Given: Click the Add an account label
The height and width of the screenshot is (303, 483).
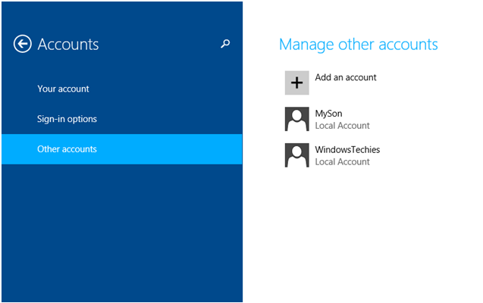Looking at the screenshot, I should coord(346,77).
